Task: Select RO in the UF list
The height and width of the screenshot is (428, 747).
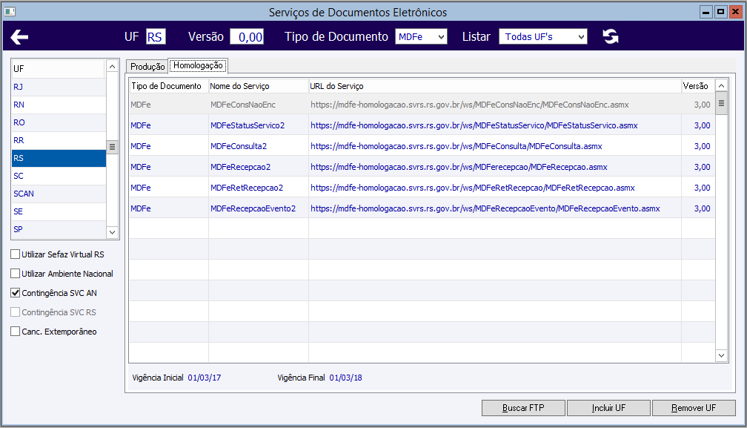Action: click(58, 122)
